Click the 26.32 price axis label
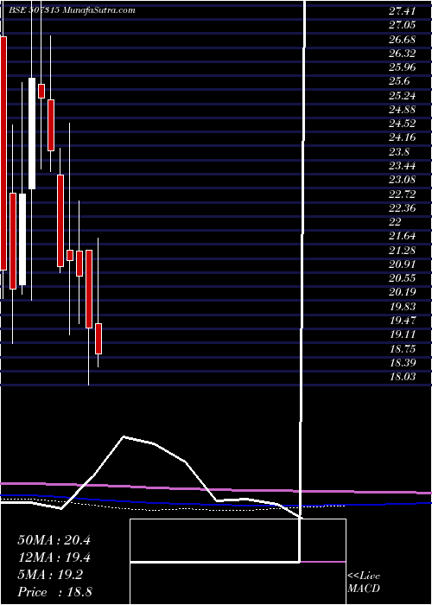432x605 pixels. [x=403, y=54]
